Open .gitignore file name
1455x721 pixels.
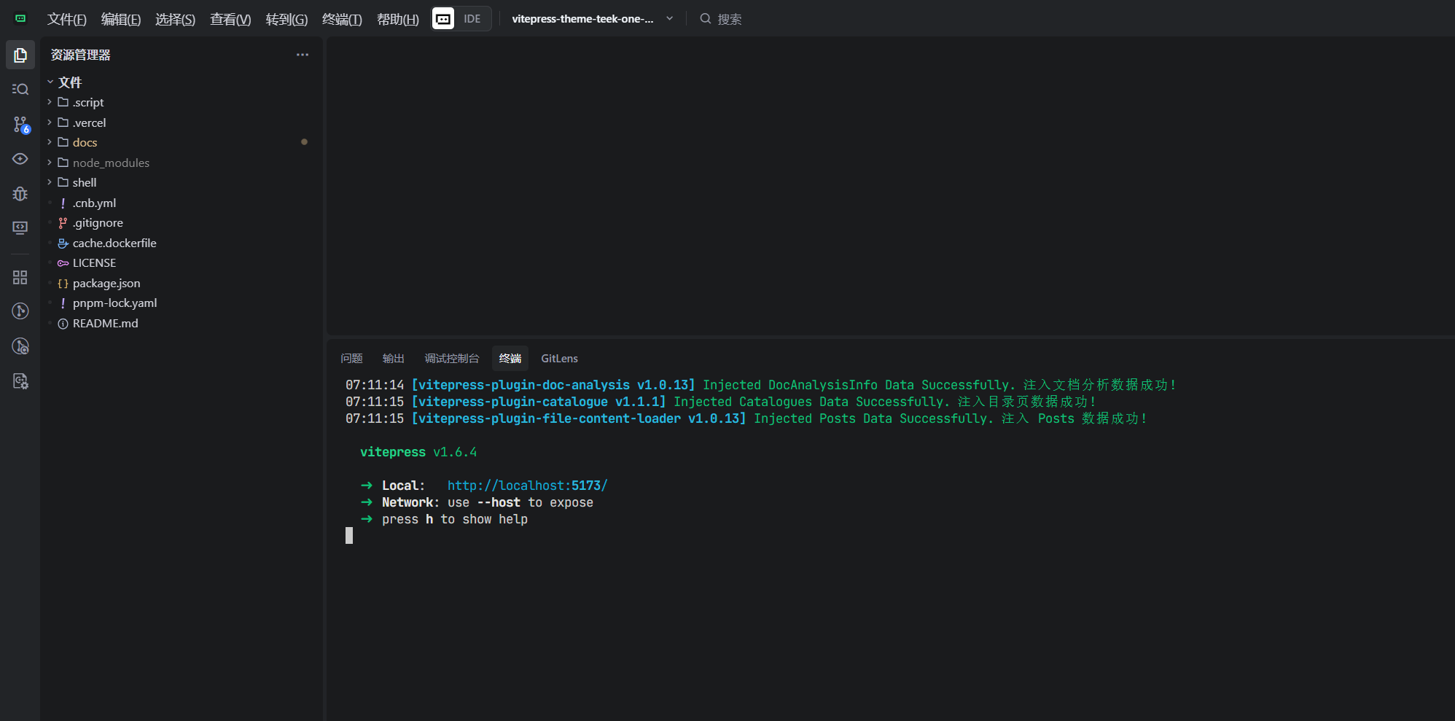[x=98, y=223]
